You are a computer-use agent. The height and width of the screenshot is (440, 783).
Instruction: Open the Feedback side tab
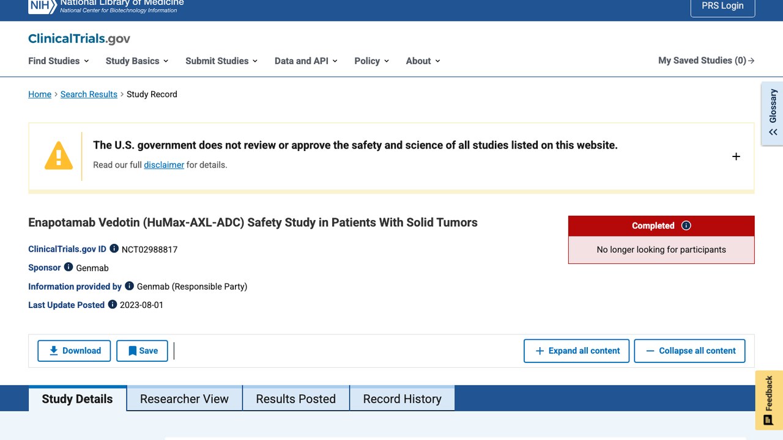coord(769,400)
